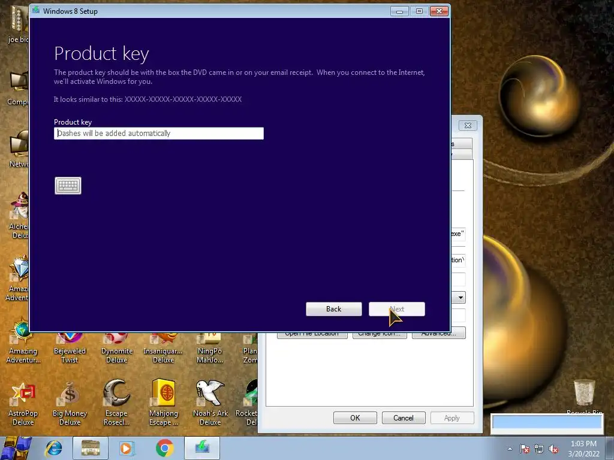The image size is (614, 460).
Task: Select the Network desktop icon
Action: pyautogui.click(x=19, y=149)
